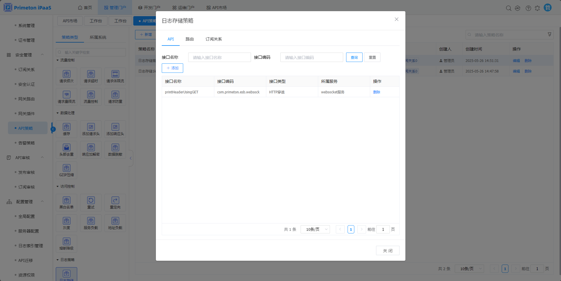Viewport: 561px width, 281px height.
Task: Close the 日志存储策略 dialog with X
Action: coord(396,19)
